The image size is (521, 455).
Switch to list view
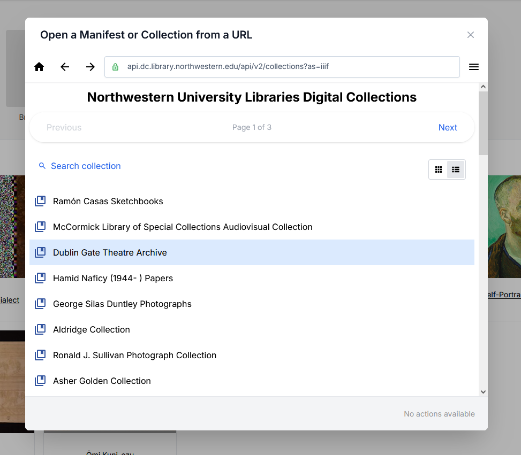pos(455,169)
